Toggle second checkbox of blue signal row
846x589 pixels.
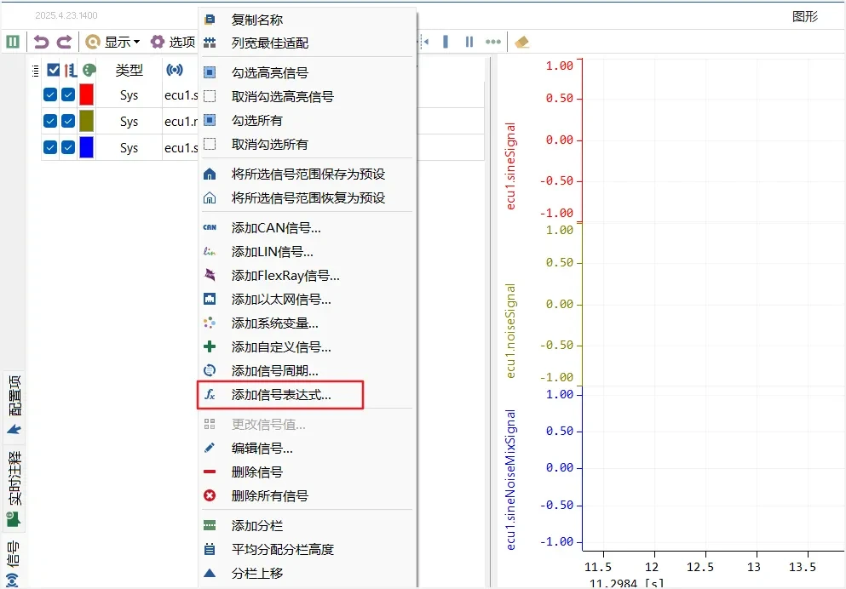68,147
